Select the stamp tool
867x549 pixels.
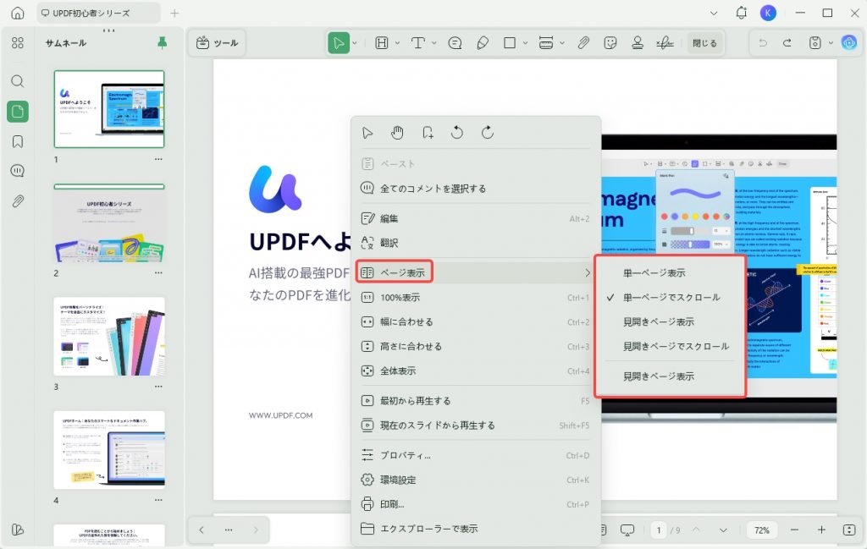638,43
